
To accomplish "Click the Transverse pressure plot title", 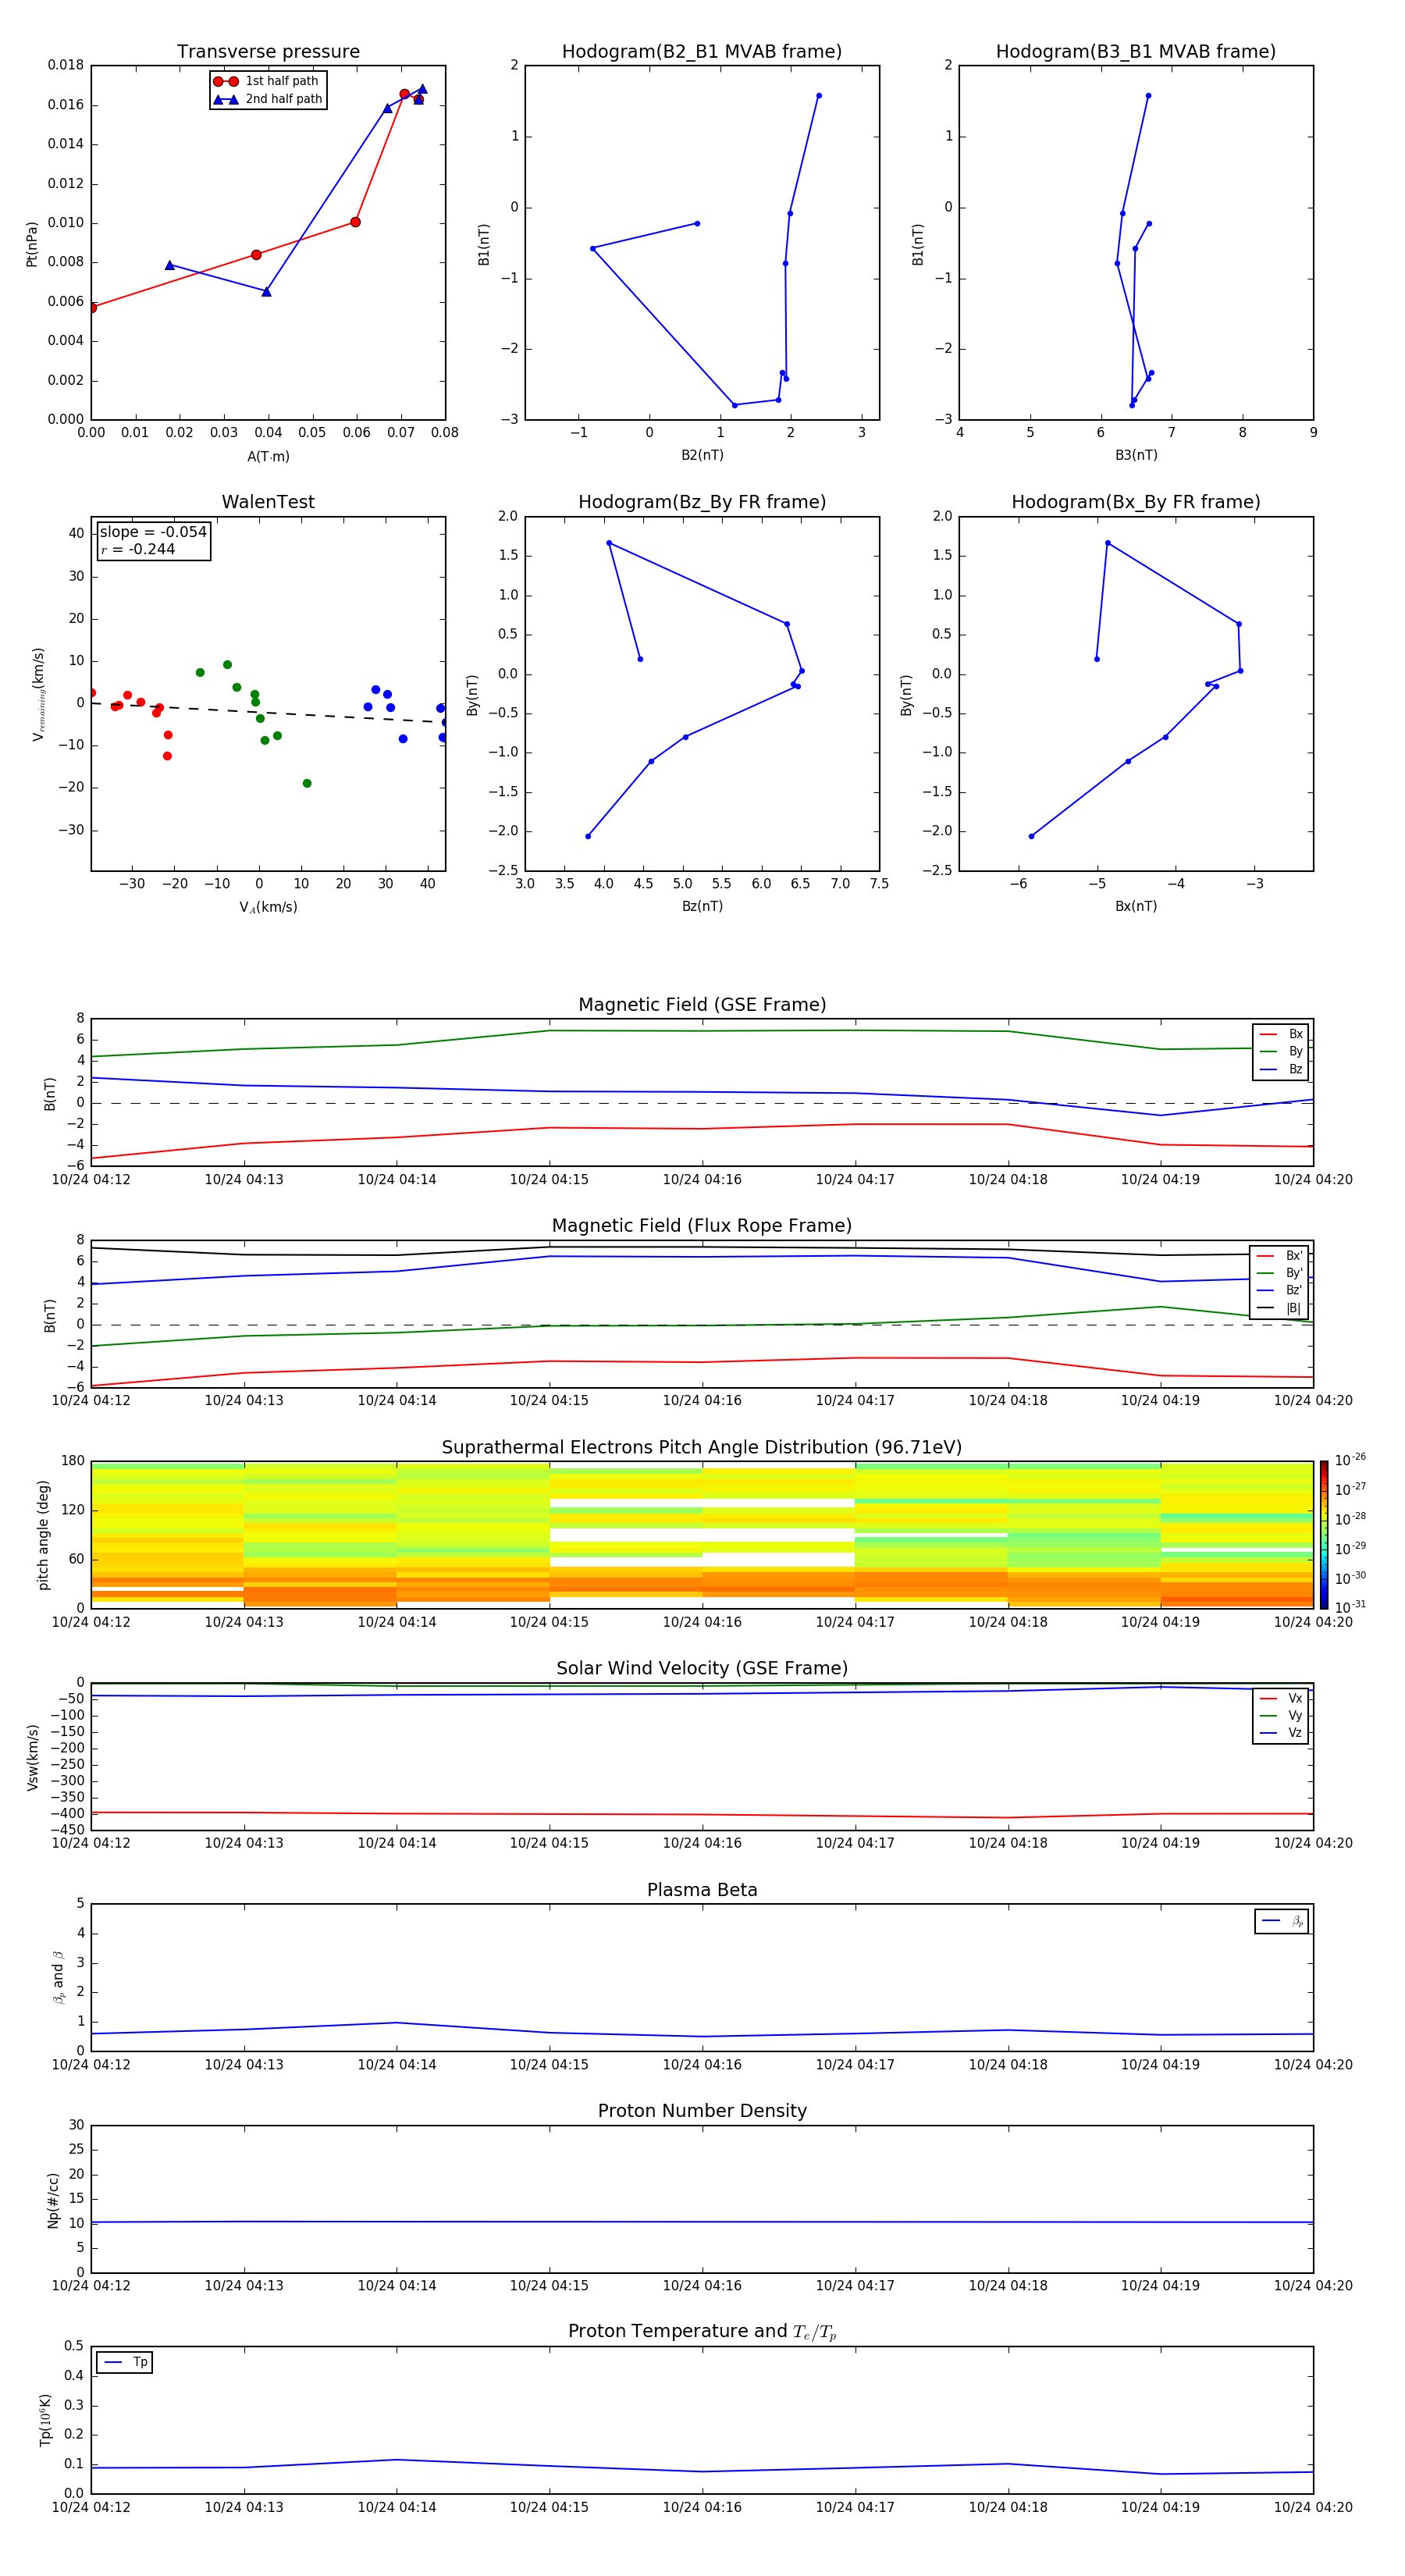I will click(x=268, y=52).
